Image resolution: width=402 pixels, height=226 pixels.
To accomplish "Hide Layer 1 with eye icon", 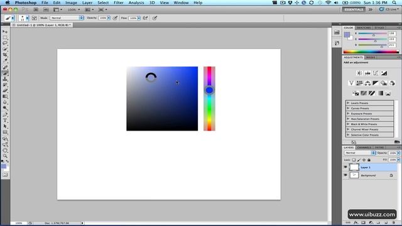I will click(345, 167).
